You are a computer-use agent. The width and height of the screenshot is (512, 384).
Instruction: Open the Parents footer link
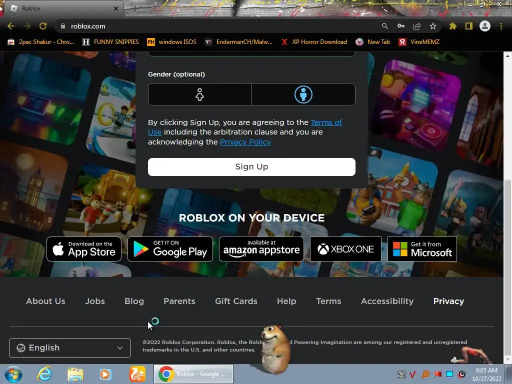179,301
